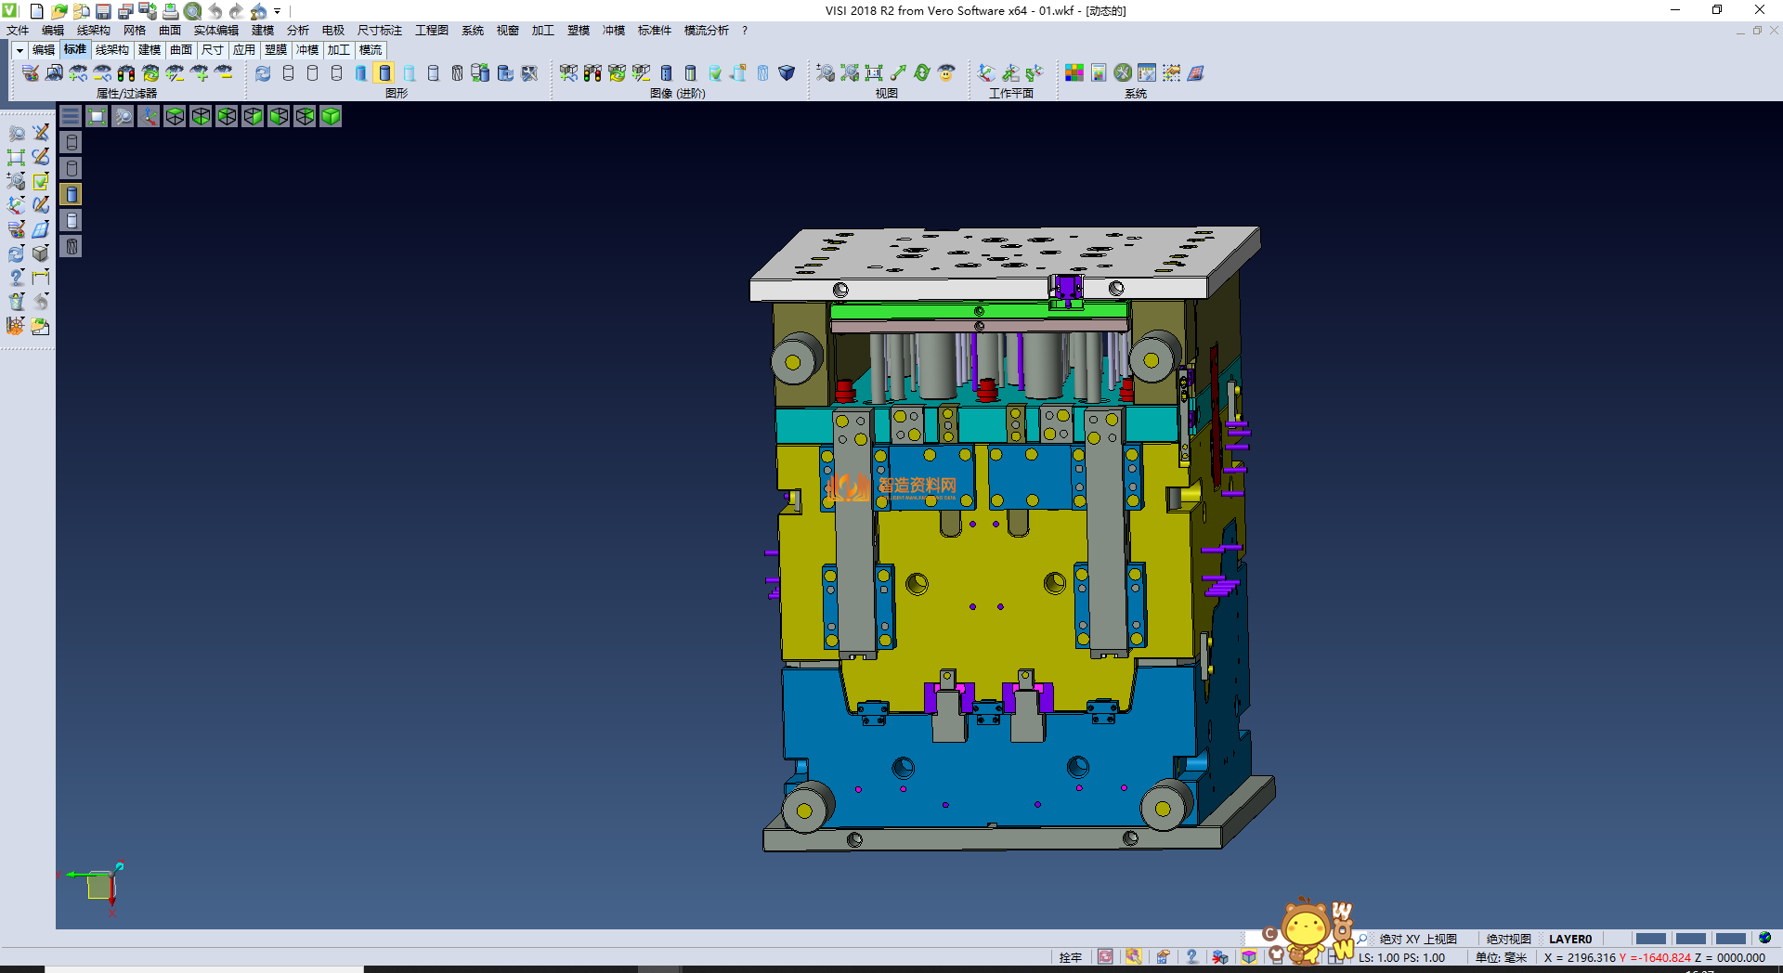Click 绝对 XY 上视图 in status bar
The width and height of the screenshot is (1783, 973).
1417,939
